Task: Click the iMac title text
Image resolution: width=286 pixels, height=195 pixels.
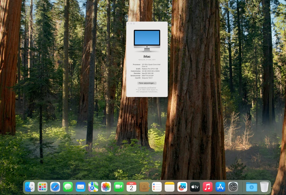Action: click(147, 57)
